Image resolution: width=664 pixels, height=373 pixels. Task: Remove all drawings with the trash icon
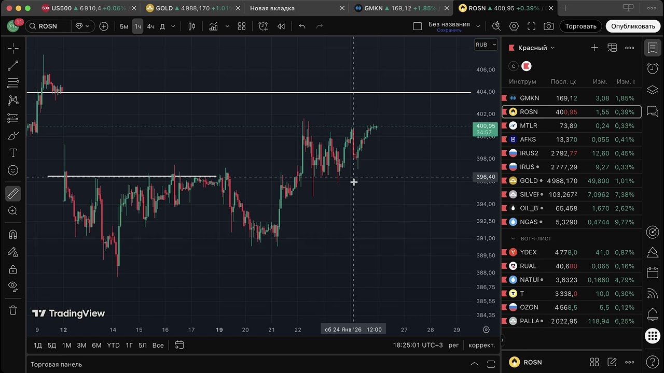click(13, 310)
